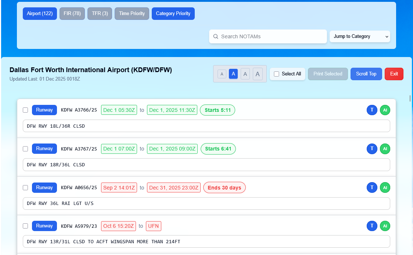The height and width of the screenshot is (255, 413).
Task: Switch to the TFR (3) tab
Action: point(100,14)
